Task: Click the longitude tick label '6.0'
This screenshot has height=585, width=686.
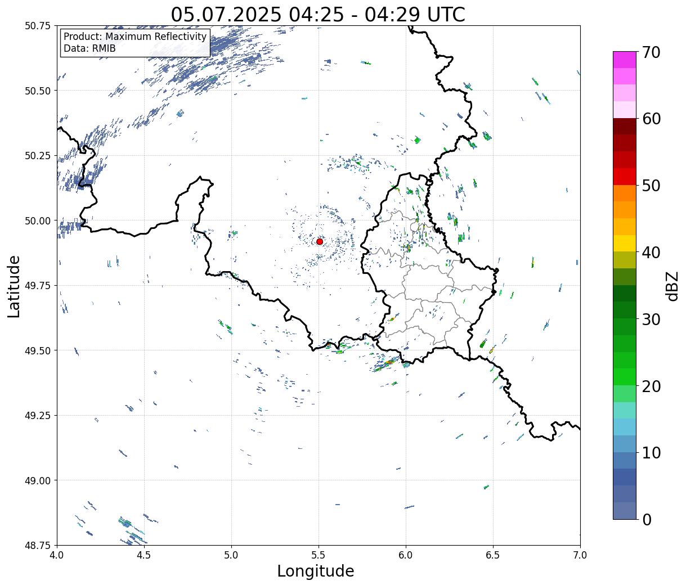Action: click(406, 555)
